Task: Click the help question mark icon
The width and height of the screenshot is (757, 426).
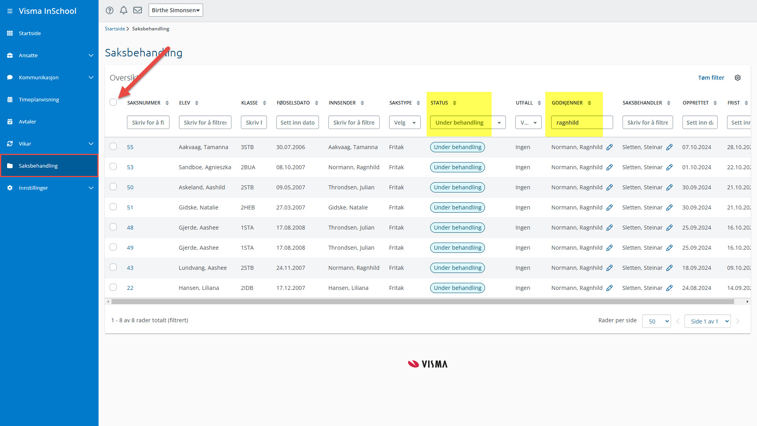Action: (x=110, y=10)
